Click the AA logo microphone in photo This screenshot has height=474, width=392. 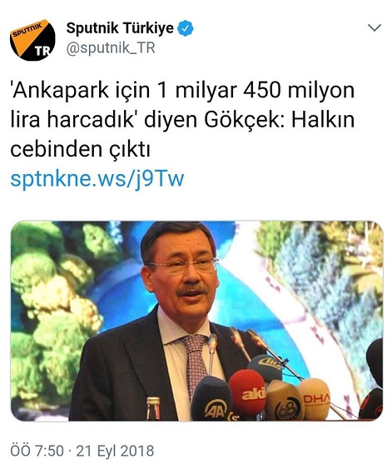[212, 400]
